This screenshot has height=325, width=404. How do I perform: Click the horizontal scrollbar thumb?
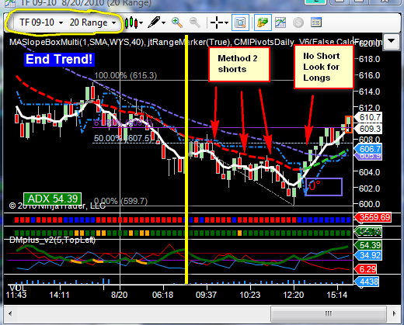pos(329,314)
